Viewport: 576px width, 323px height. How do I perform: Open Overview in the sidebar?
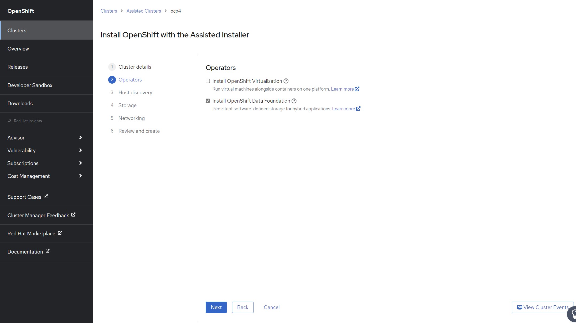(x=46, y=49)
